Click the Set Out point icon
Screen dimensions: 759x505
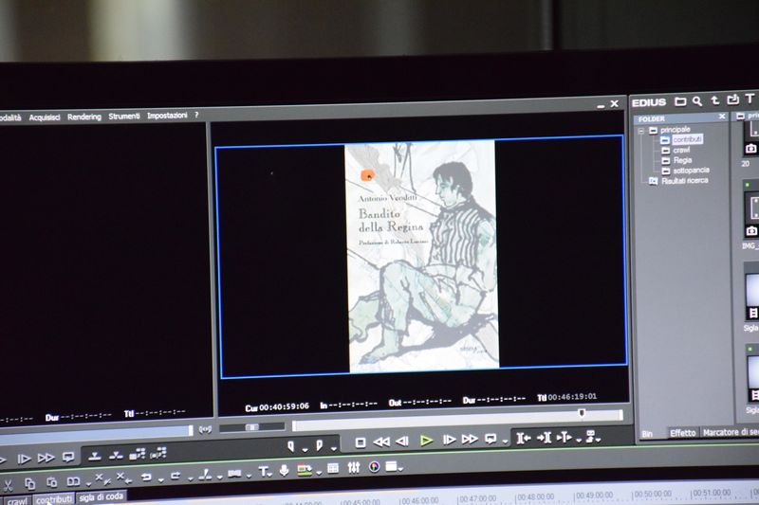pyautogui.click(x=320, y=445)
